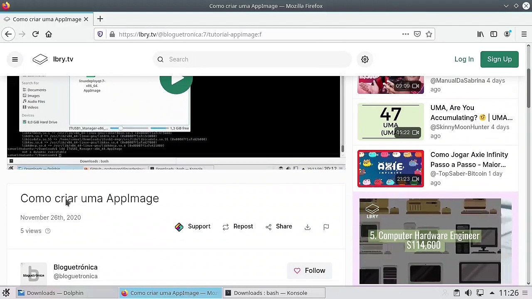Bookmark this page with the star

pyautogui.click(x=429, y=34)
